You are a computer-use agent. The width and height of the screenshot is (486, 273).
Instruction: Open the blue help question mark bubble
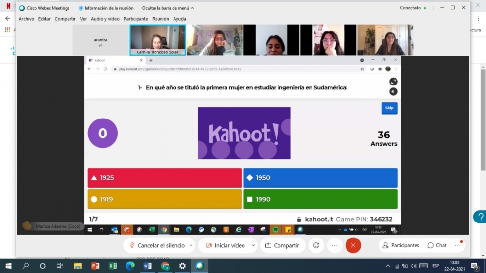tap(480, 217)
